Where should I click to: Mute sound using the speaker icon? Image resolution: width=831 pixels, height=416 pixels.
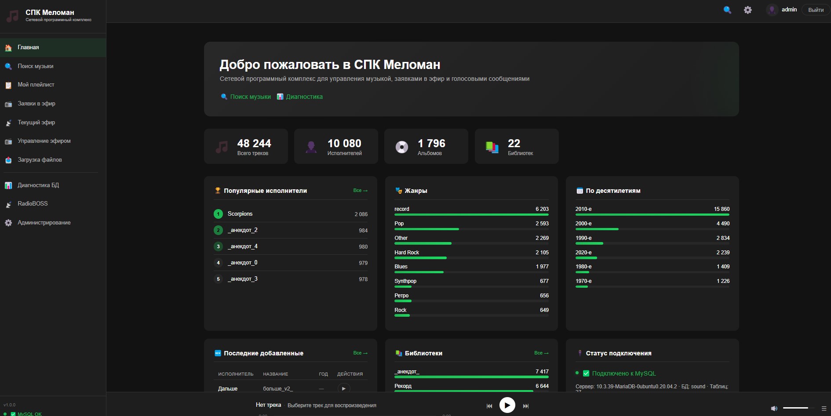pyautogui.click(x=774, y=408)
